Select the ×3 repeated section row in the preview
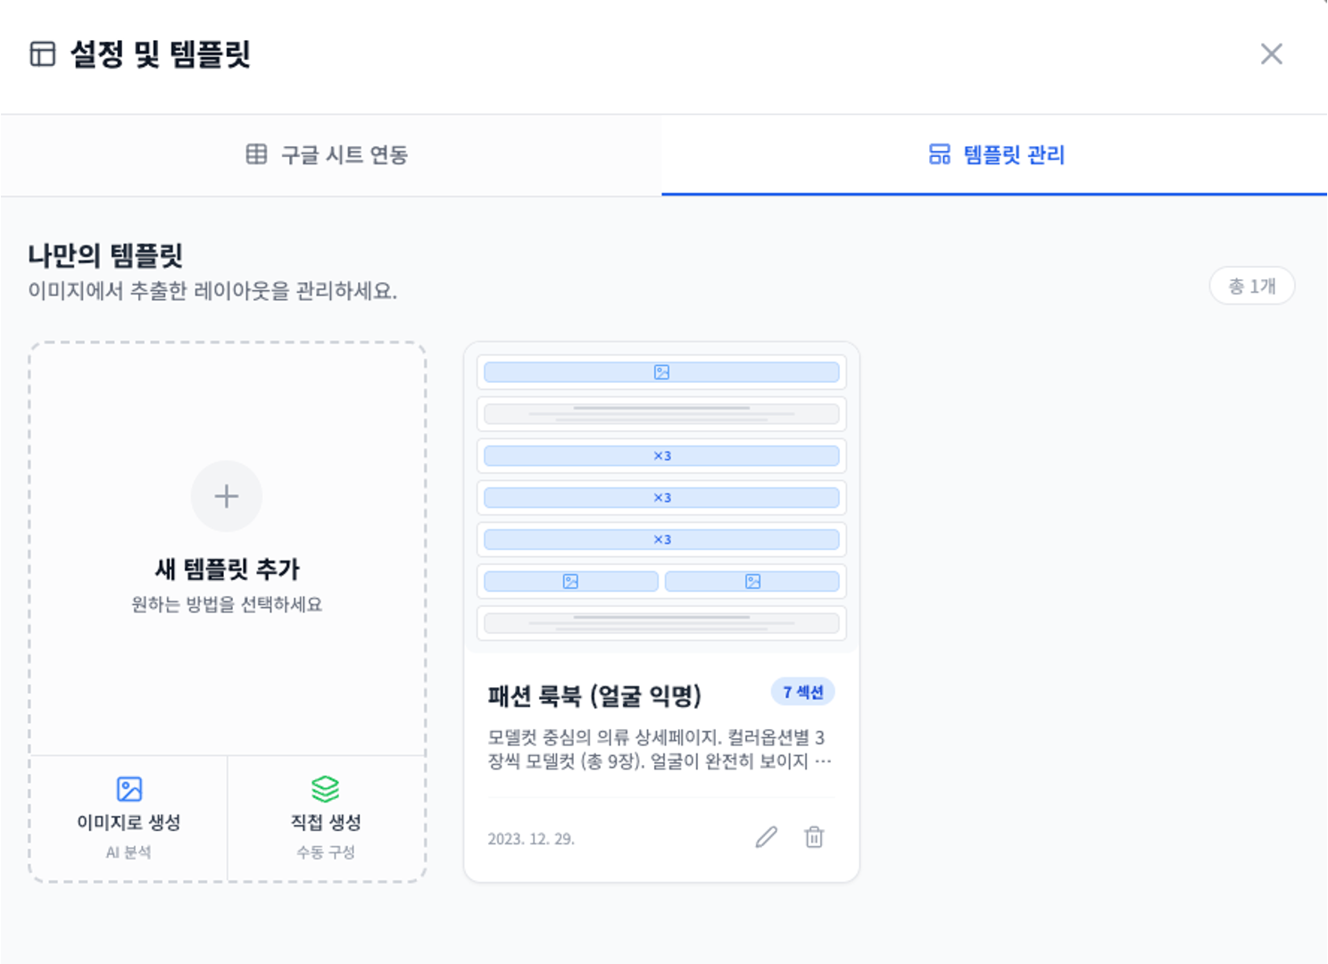This screenshot has width=1328, height=964. coord(660,455)
